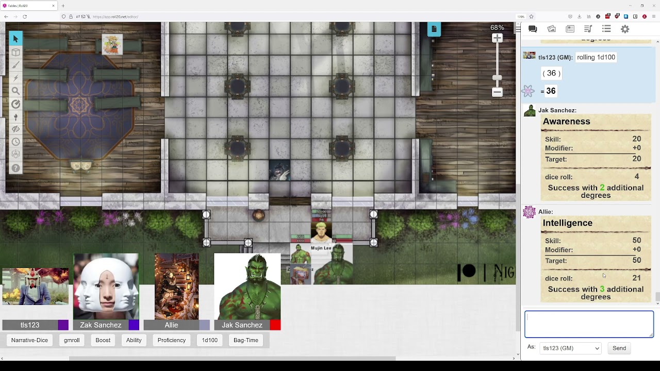The height and width of the screenshot is (371, 660).
Task: Select the arrow Select tool
Action: pyautogui.click(x=15, y=39)
